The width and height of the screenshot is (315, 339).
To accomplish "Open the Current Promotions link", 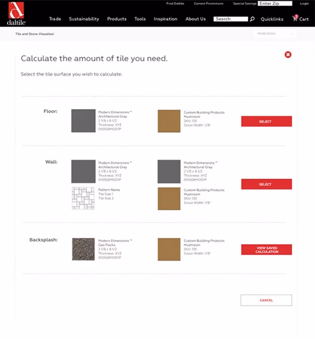I will tap(208, 4).
